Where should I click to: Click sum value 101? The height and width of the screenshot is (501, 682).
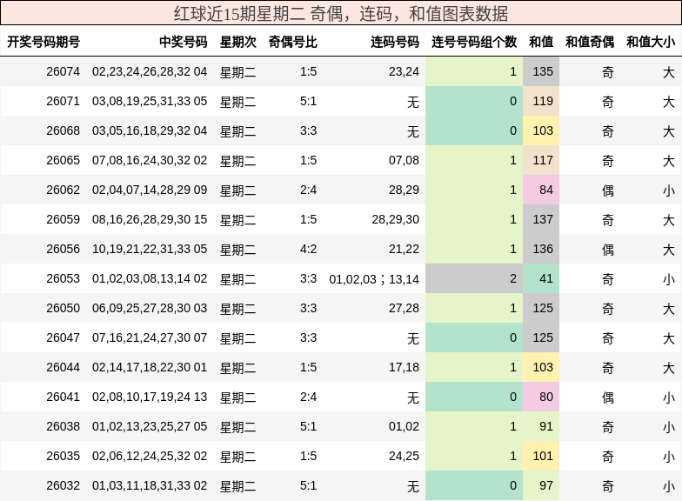click(x=543, y=456)
